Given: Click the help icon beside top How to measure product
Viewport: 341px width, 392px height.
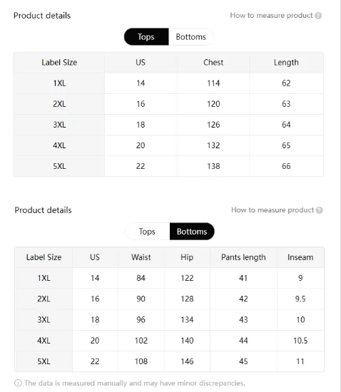Looking at the screenshot, I should pos(318,16).
